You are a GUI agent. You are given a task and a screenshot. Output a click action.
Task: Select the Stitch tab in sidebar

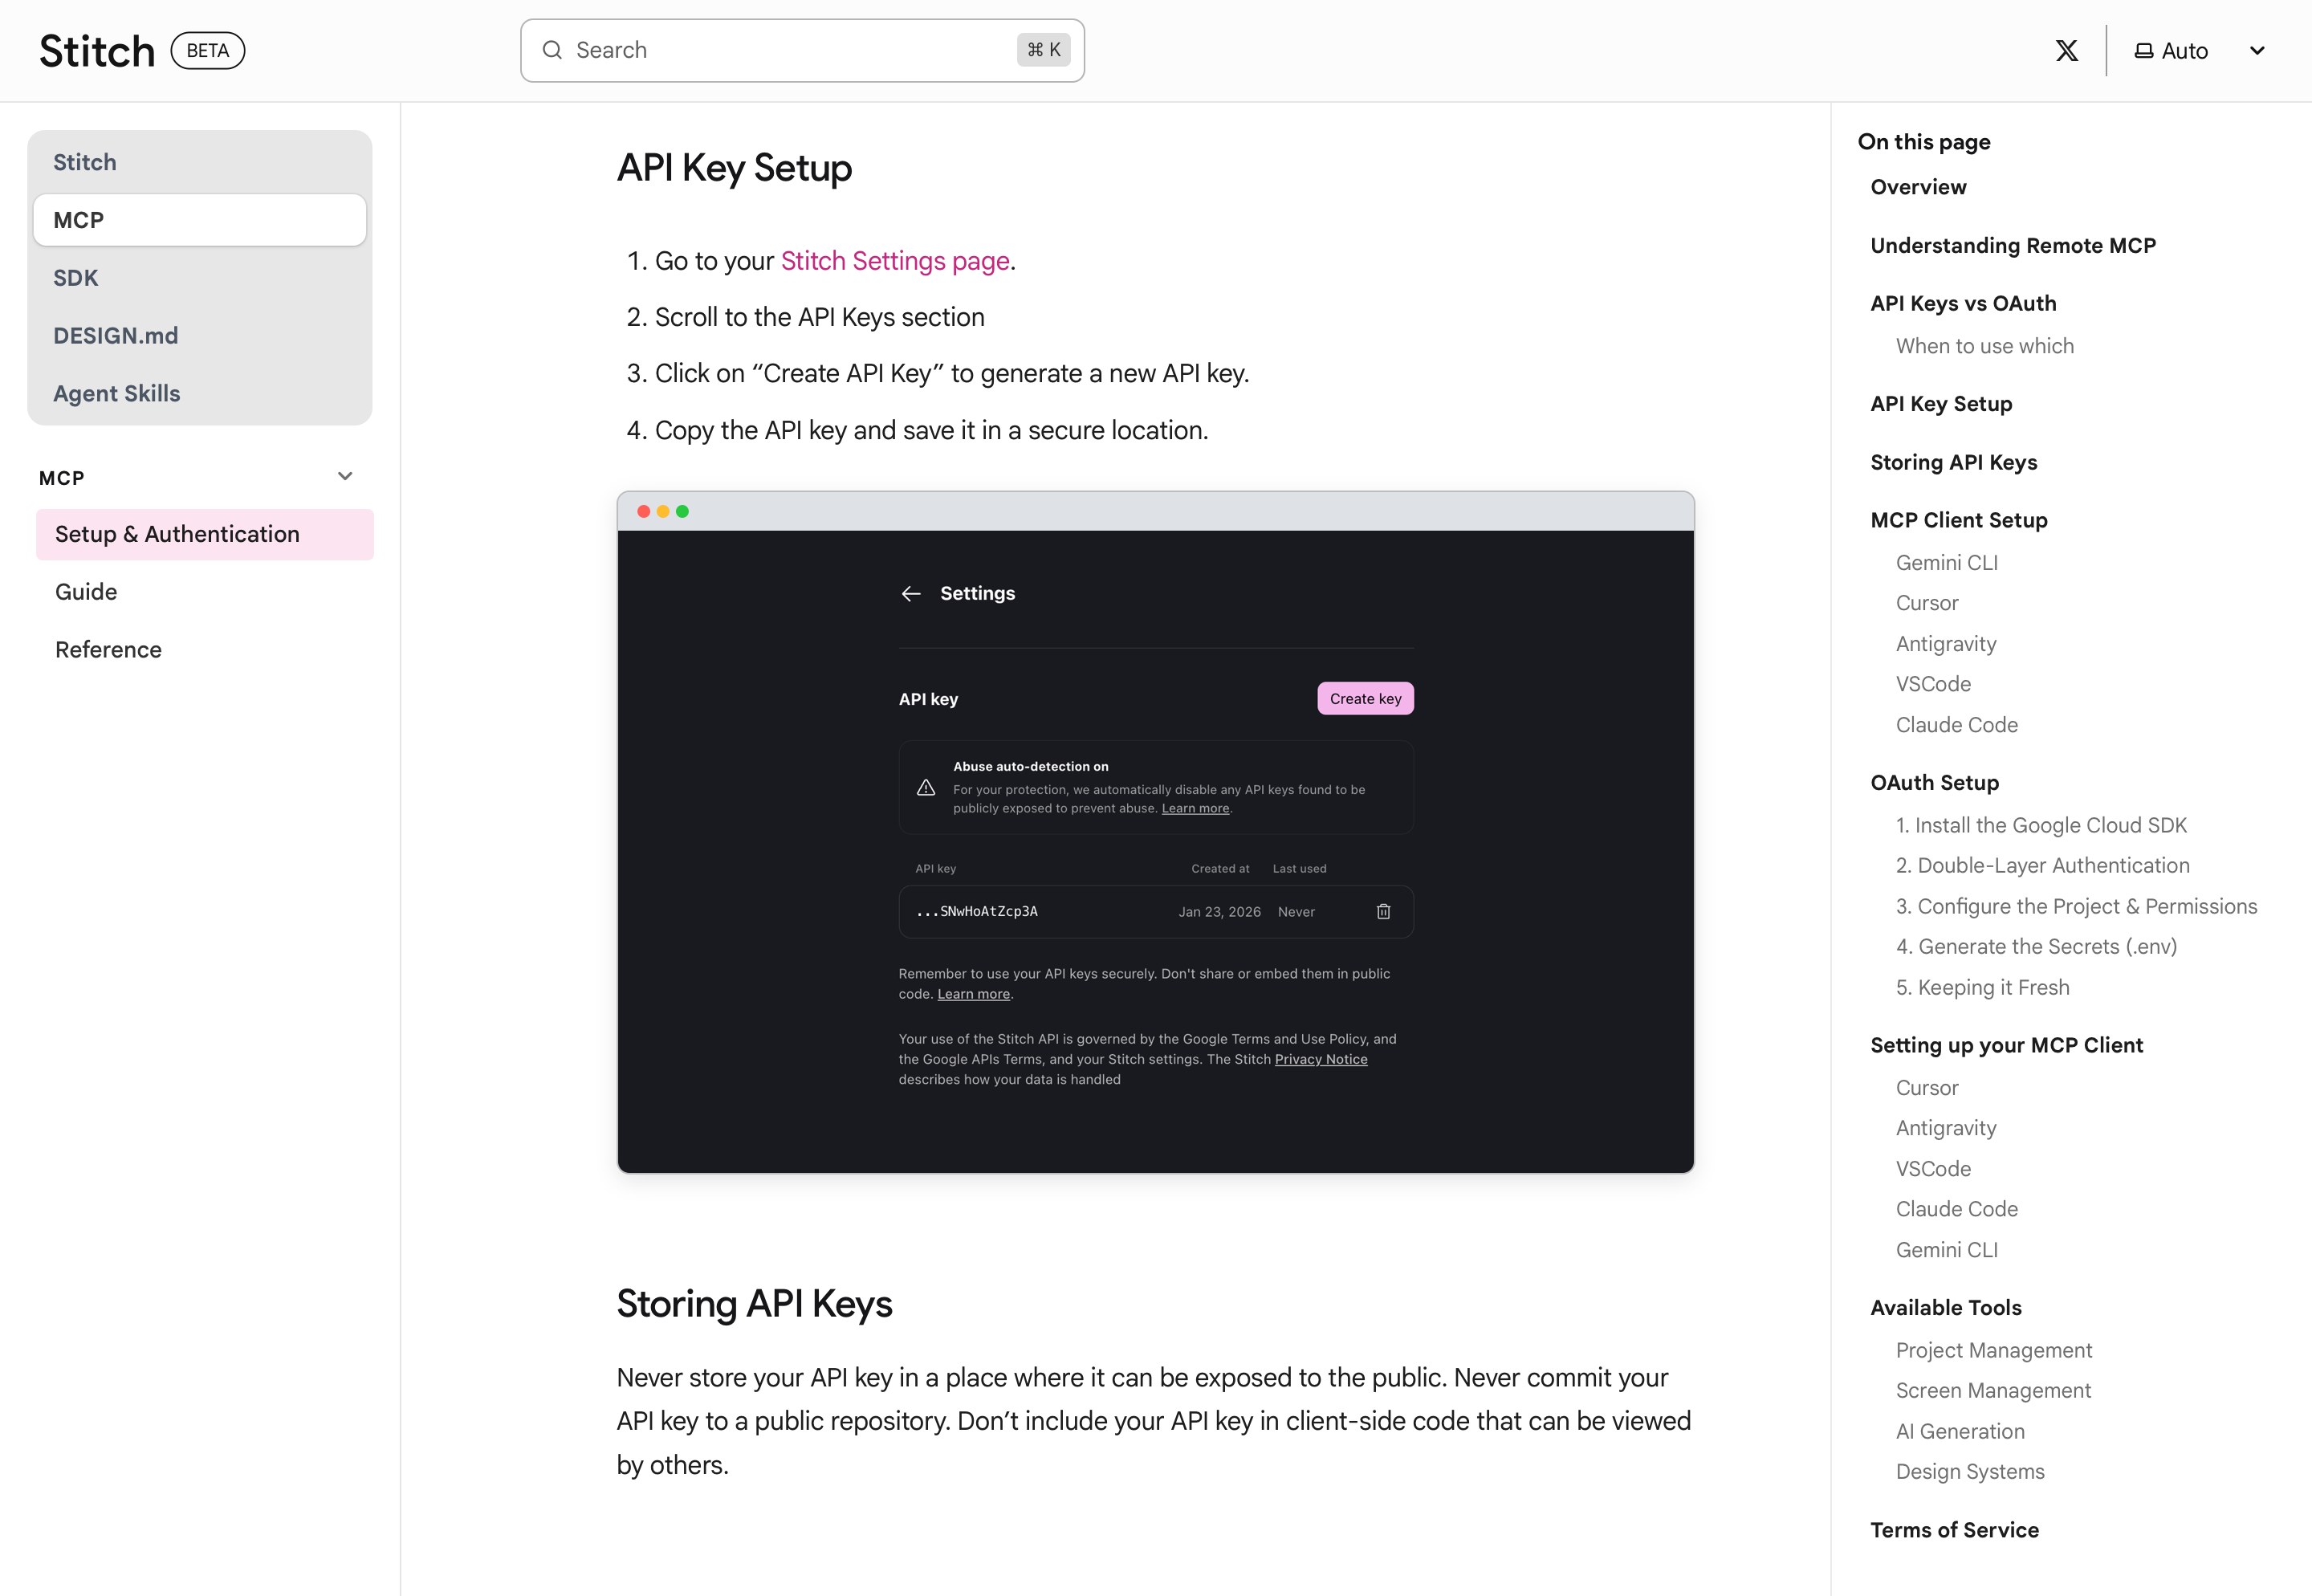200,162
